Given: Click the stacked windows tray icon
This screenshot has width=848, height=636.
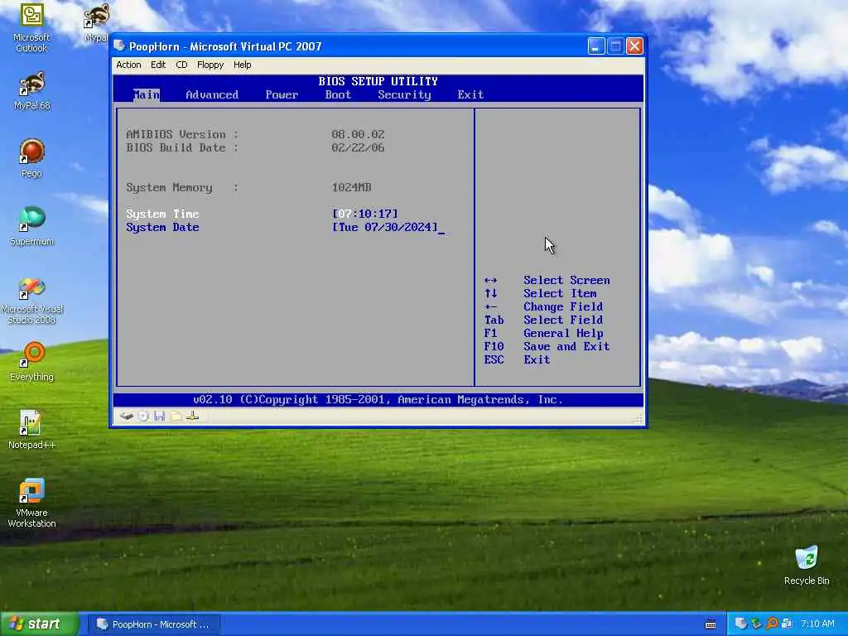Looking at the screenshot, I should [x=787, y=624].
